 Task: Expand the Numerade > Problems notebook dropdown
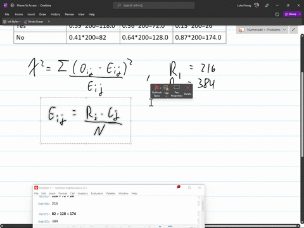(284, 30)
